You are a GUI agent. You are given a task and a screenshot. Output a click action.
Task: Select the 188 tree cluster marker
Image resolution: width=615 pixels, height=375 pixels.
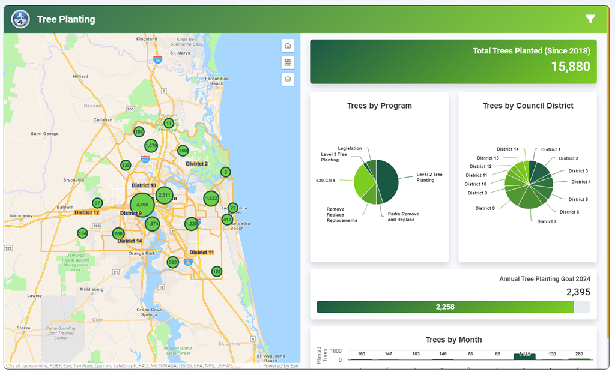pyautogui.click(x=139, y=131)
